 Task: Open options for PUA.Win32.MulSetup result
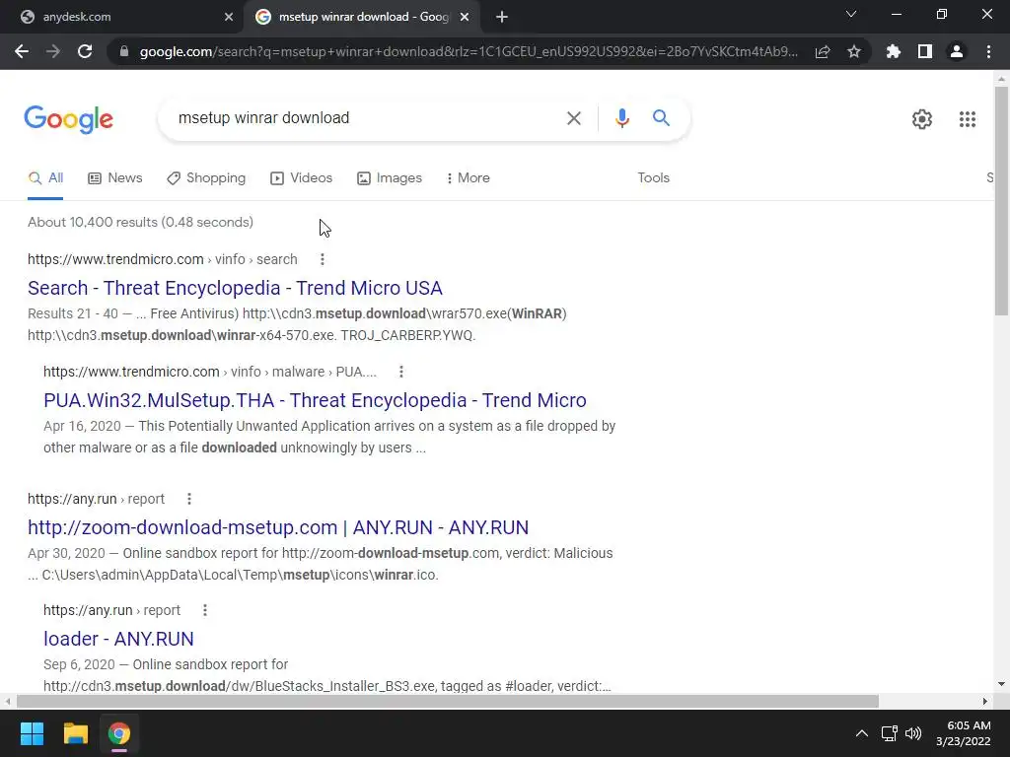[x=401, y=372]
